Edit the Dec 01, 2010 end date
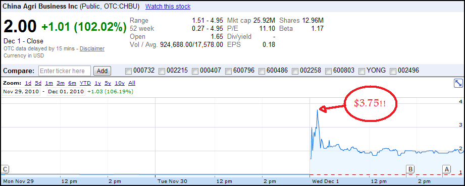This screenshot has width=465, height=186. coord(66,92)
